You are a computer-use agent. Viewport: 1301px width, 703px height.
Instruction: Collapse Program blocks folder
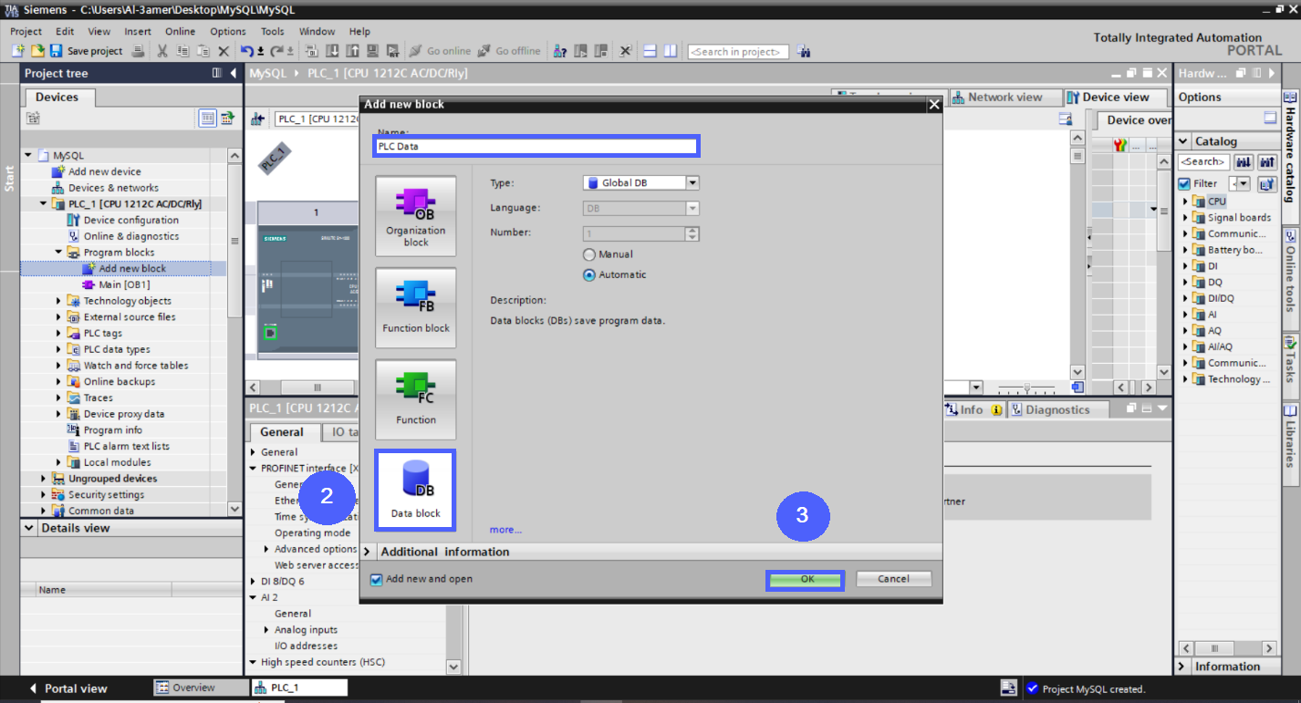[x=58, y=253]
